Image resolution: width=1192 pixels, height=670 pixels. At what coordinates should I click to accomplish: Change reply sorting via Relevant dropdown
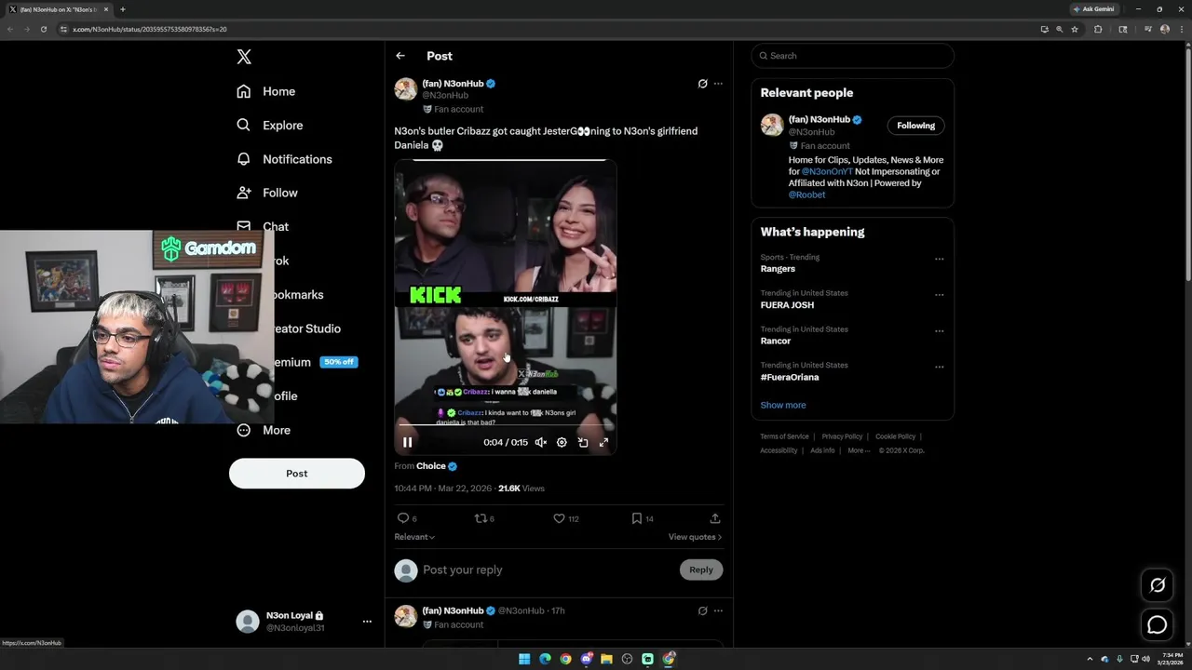pyautogui.click(x=414, y=537)
